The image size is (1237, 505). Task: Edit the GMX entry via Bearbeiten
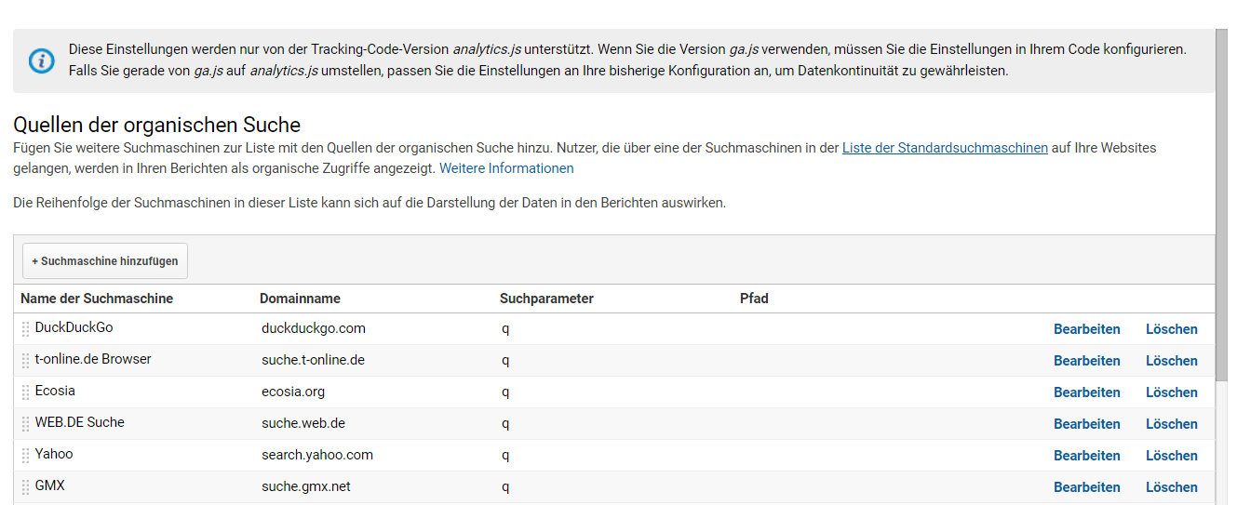tap(1087, 487)
